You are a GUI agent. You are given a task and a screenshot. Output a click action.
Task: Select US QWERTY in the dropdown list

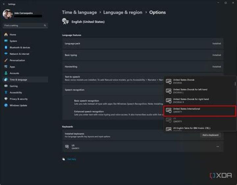click(x=199, y=120)
